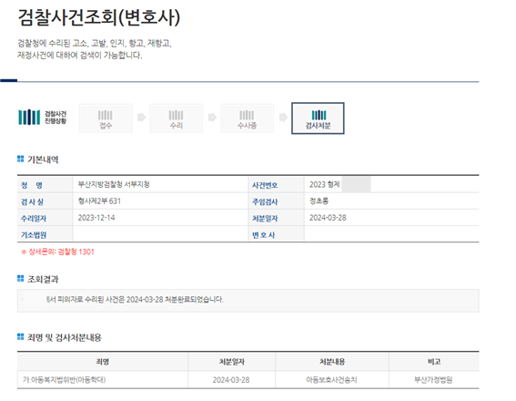
Task: Click the arrow between 수리 and 수사중
Action: tap(212, 118)
